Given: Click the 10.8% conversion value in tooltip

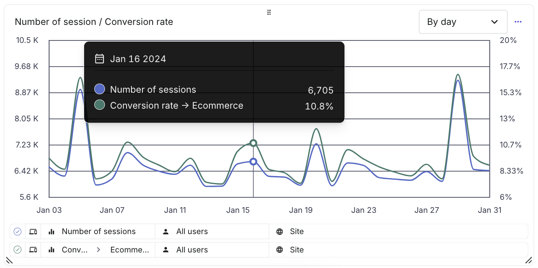Looking at the screenshot, I should tap(319, 107).
